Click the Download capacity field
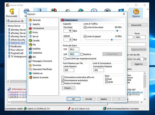The width and height of the screenshot is (155, 115). (68, 31)
